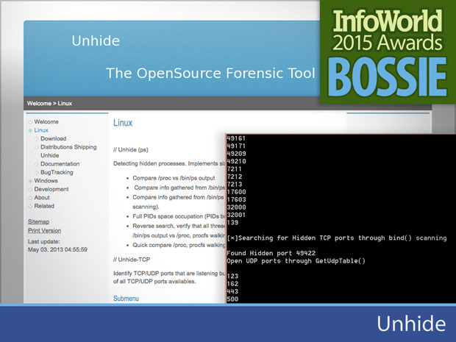Open the Related sidebar item
Viewport: 456px width, 342px height.
click(x=44, y=206)
